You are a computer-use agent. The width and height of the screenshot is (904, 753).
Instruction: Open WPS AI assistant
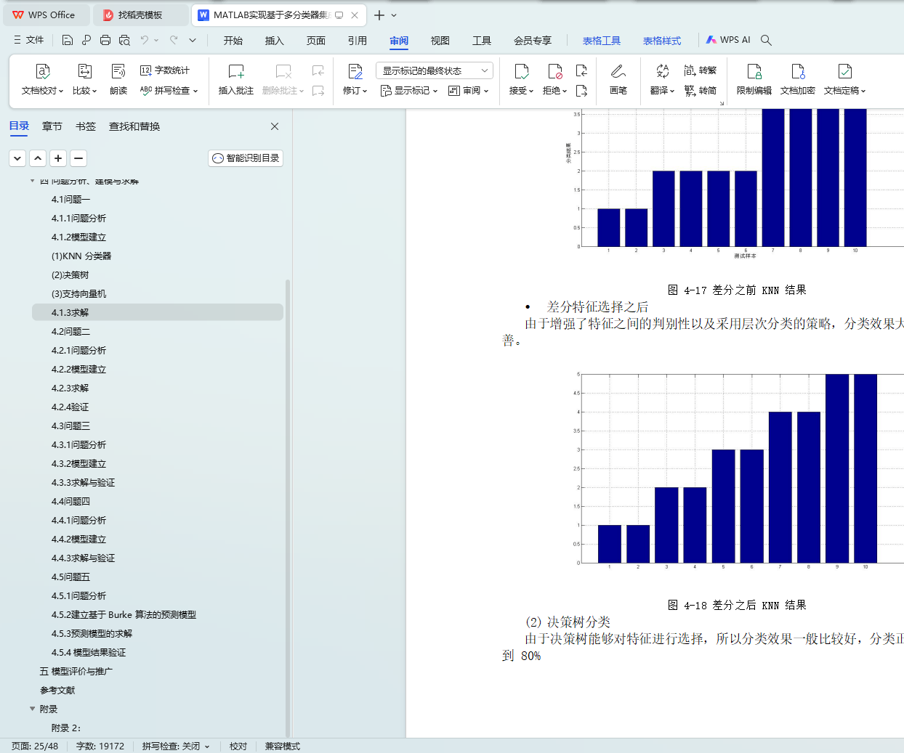[728, 40]
